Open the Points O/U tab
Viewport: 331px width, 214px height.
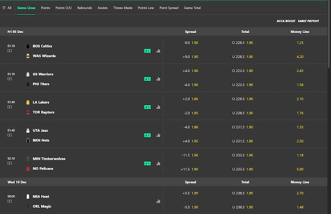pyautogui.click(x=63, y=8)
